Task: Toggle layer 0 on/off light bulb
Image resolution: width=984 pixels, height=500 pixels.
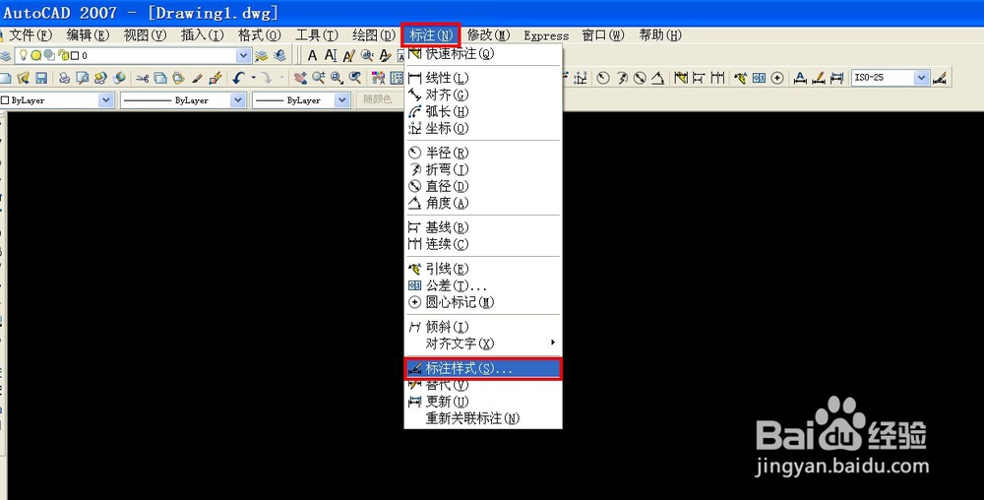Action: (x=24, y=55)
